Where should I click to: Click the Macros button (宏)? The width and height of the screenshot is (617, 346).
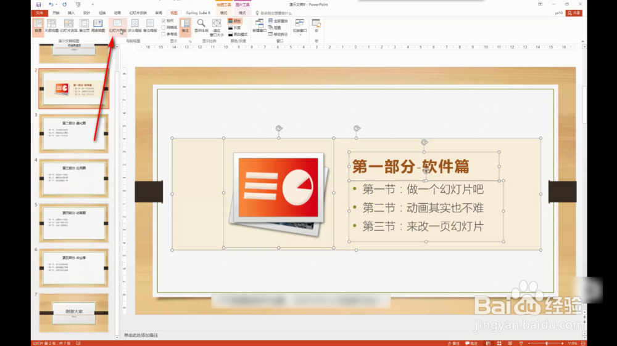[317, 25]
